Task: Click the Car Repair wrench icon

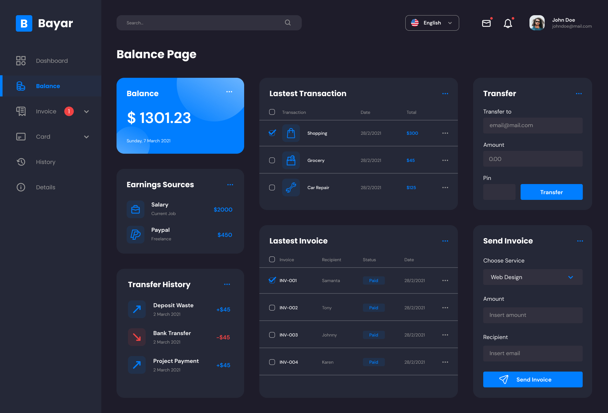Action: [291, 188]
